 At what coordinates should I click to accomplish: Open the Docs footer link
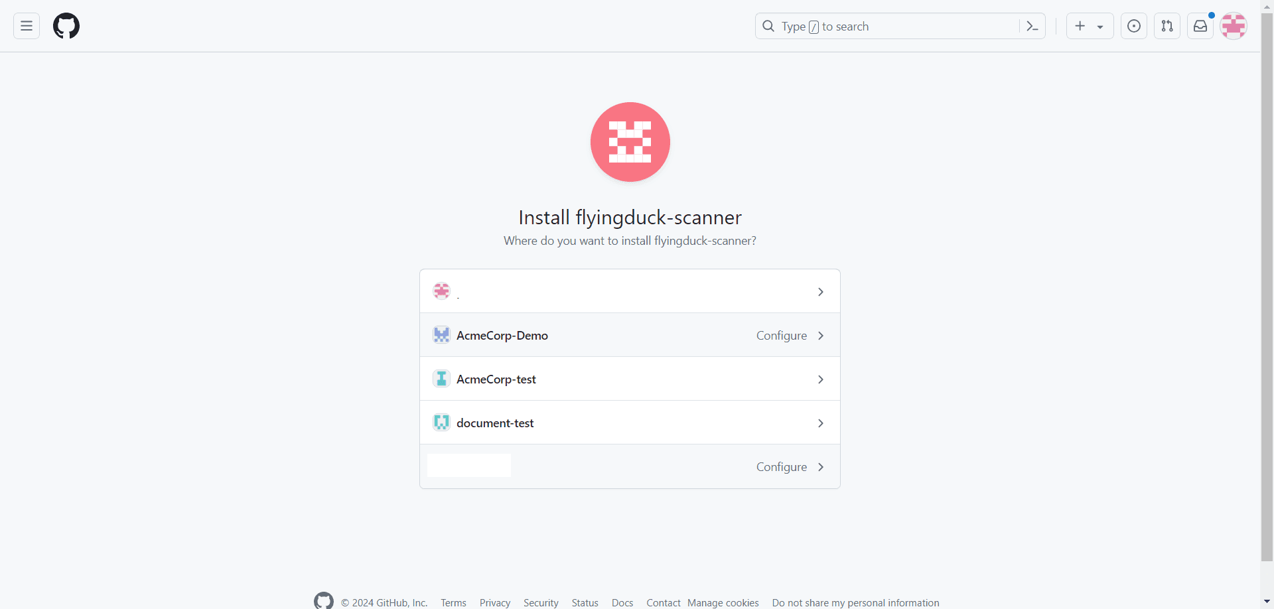(x=622, y=602)
